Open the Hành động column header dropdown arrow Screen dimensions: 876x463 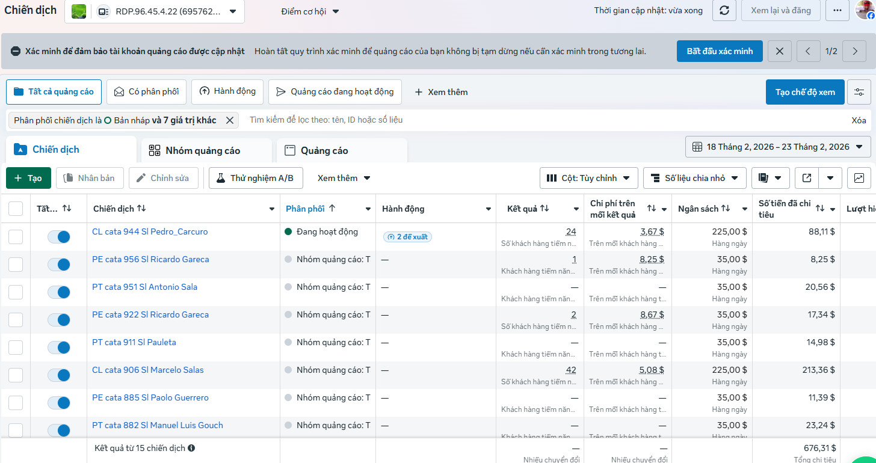489,209
